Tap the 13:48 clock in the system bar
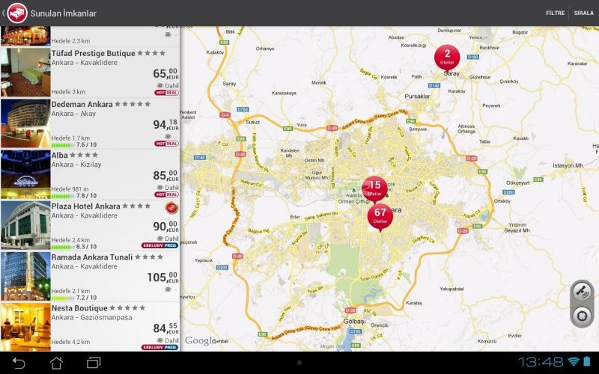The width and height of the screenshot is (599, 374). (x=541, y=362)
